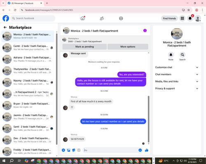Open the Santi conversation

pyautogui.click(x=28, y=128)
